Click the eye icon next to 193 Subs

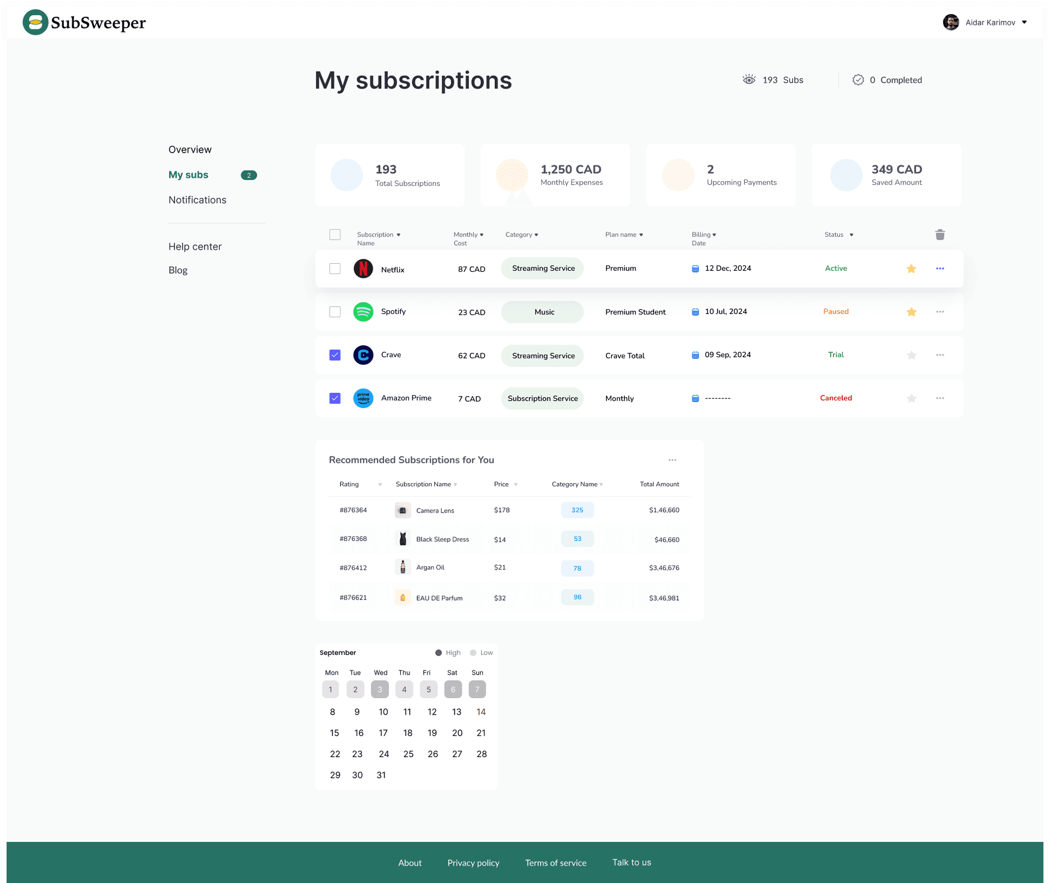(x=749, y=80)
